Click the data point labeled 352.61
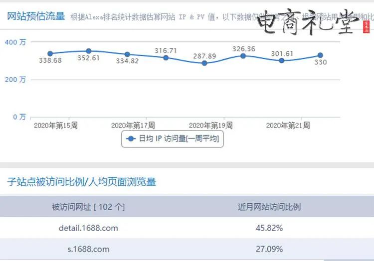Viewport: 374px width, 261px height. tap(88, 51)
